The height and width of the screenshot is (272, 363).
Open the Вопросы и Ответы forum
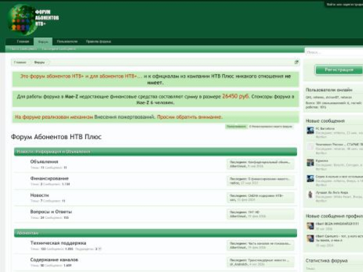[51, 212]
